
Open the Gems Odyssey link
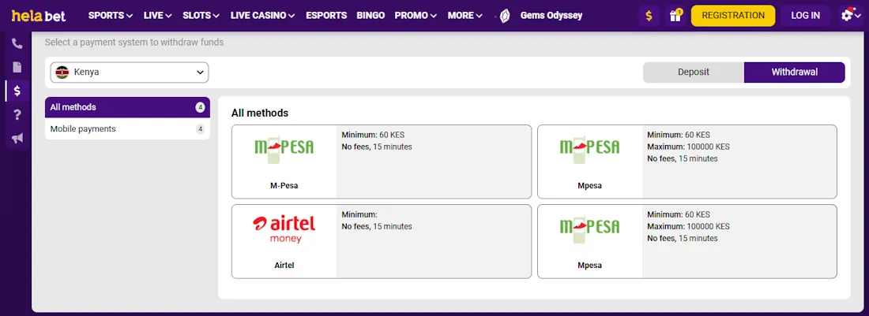tap(551, 16)
